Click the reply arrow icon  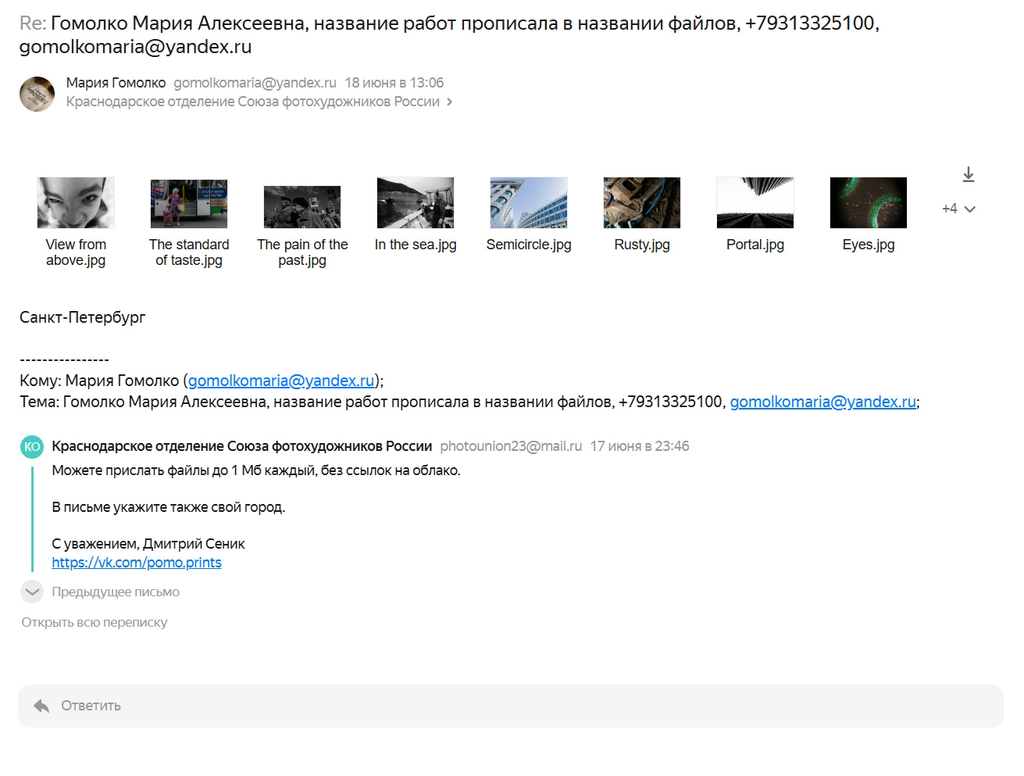(x=41, y=706)
